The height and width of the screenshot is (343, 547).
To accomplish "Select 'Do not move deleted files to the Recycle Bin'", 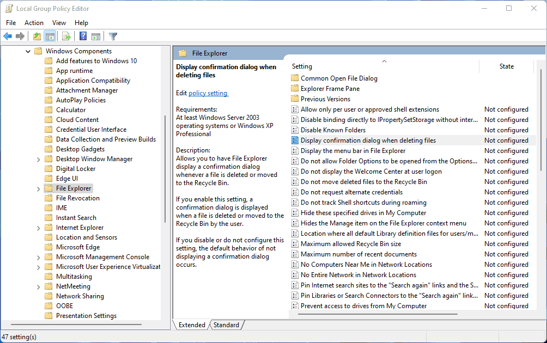I will (x=363, y=182).
